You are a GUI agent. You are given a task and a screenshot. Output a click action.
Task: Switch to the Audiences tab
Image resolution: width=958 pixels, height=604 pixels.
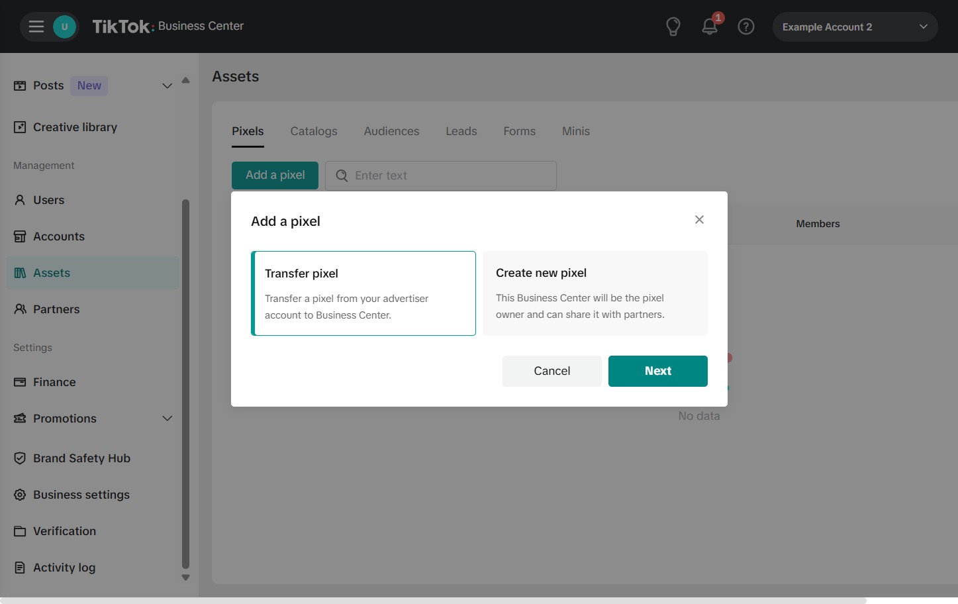[391, 131]
